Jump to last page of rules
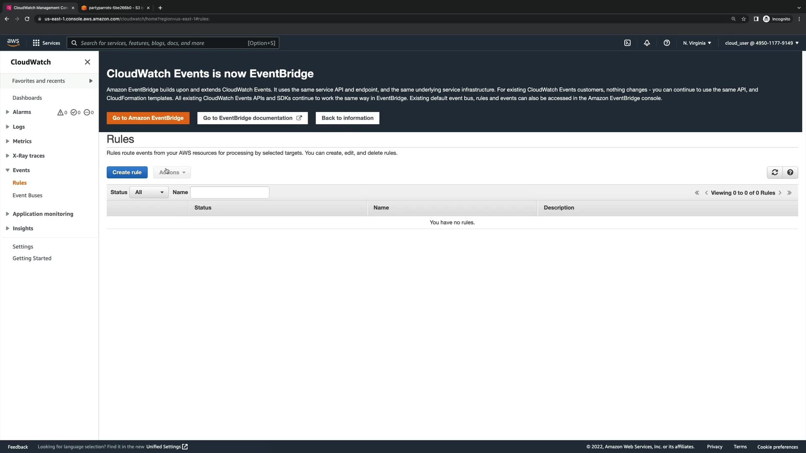806x453 pixels. (789, 193)
